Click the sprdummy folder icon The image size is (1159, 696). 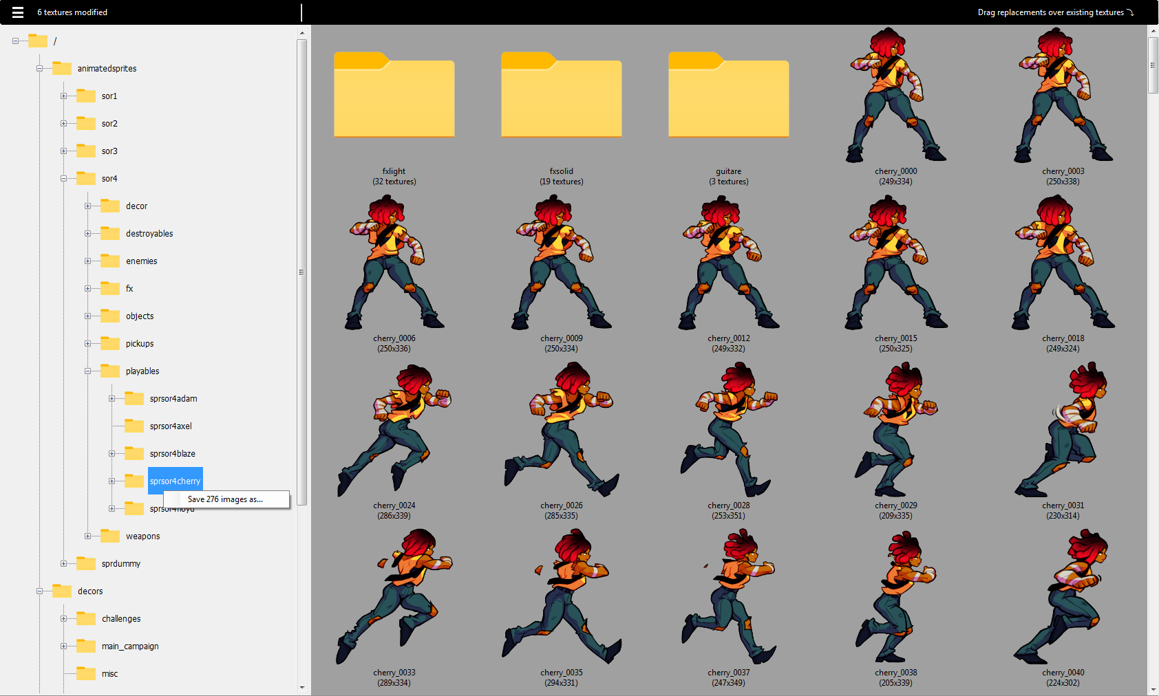[86, 564]
